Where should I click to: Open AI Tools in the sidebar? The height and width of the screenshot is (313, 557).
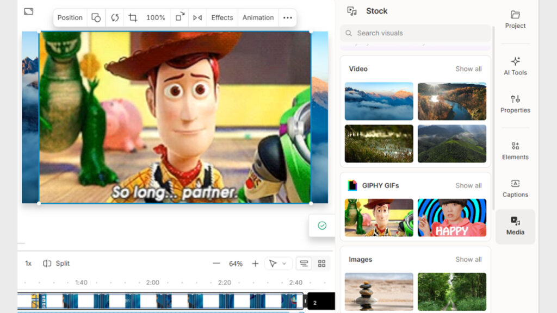tap(515, 66)
